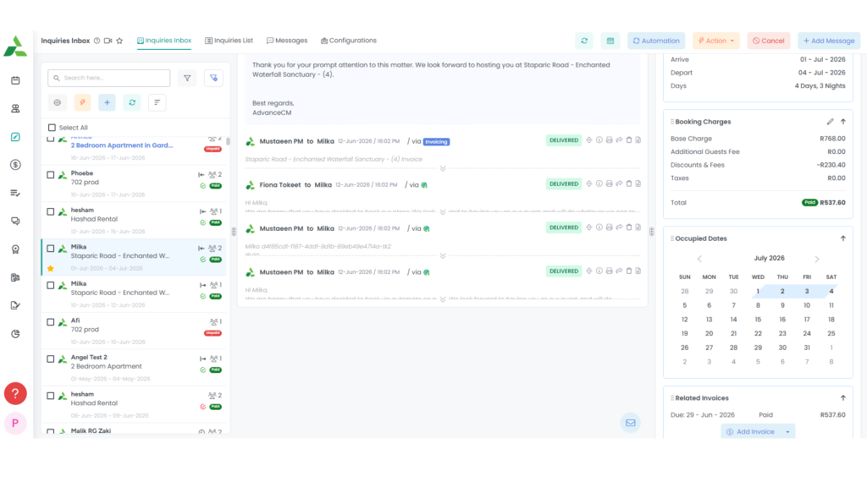Open the guests icon in left sidebar

pyautogui.click(x=15, y=109)
